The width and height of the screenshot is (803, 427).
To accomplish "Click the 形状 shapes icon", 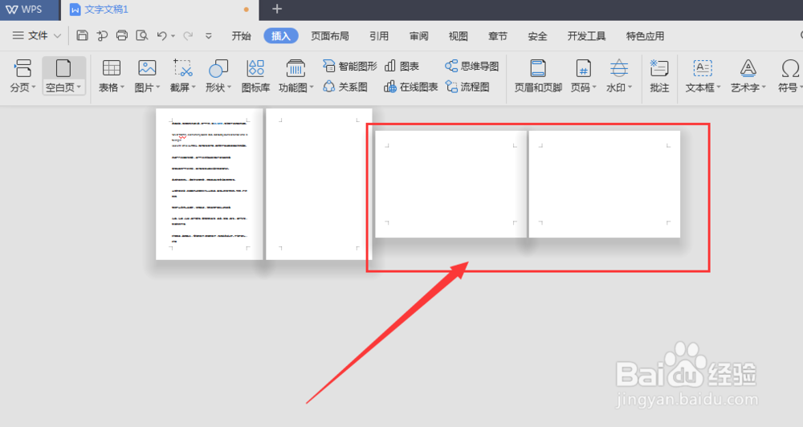I will pos(218,67).
